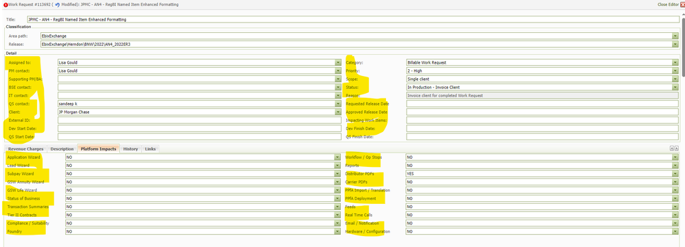Click the Dev Start Date field
Viewport: 685px width, 247px height.
coord(200,129)
